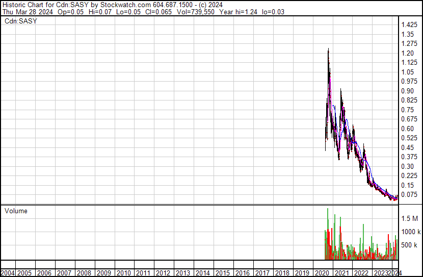This screenshot has height=277, width=423.
Task: Select the 2012 year marker
Action: [164, 273]
